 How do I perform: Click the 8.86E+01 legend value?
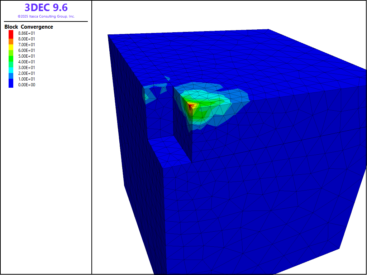click(x=27, y=33)
